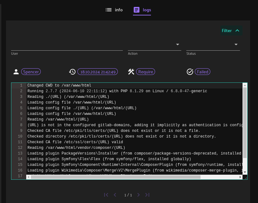Image resolution: width=258 pixels, height=203 pixels.
Task: Click log line 'Reading /var/www/html/vendor/composer/(URL)'
Action: click(76, 148)
